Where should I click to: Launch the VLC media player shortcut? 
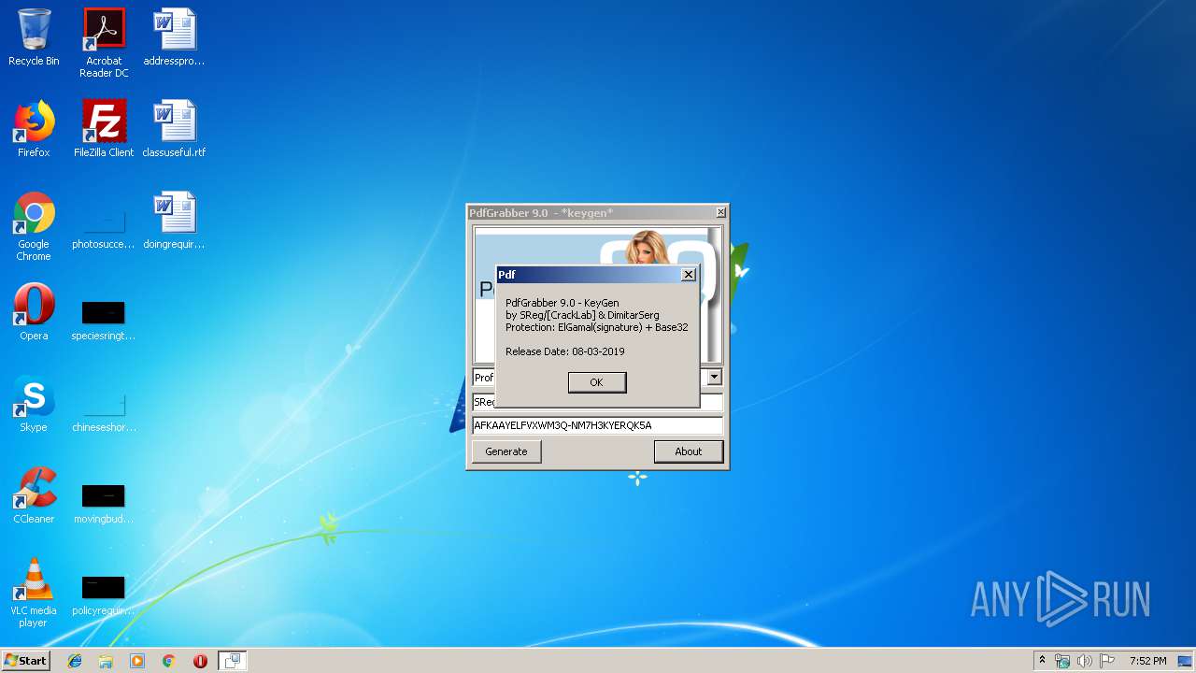(x=34, y=593)
